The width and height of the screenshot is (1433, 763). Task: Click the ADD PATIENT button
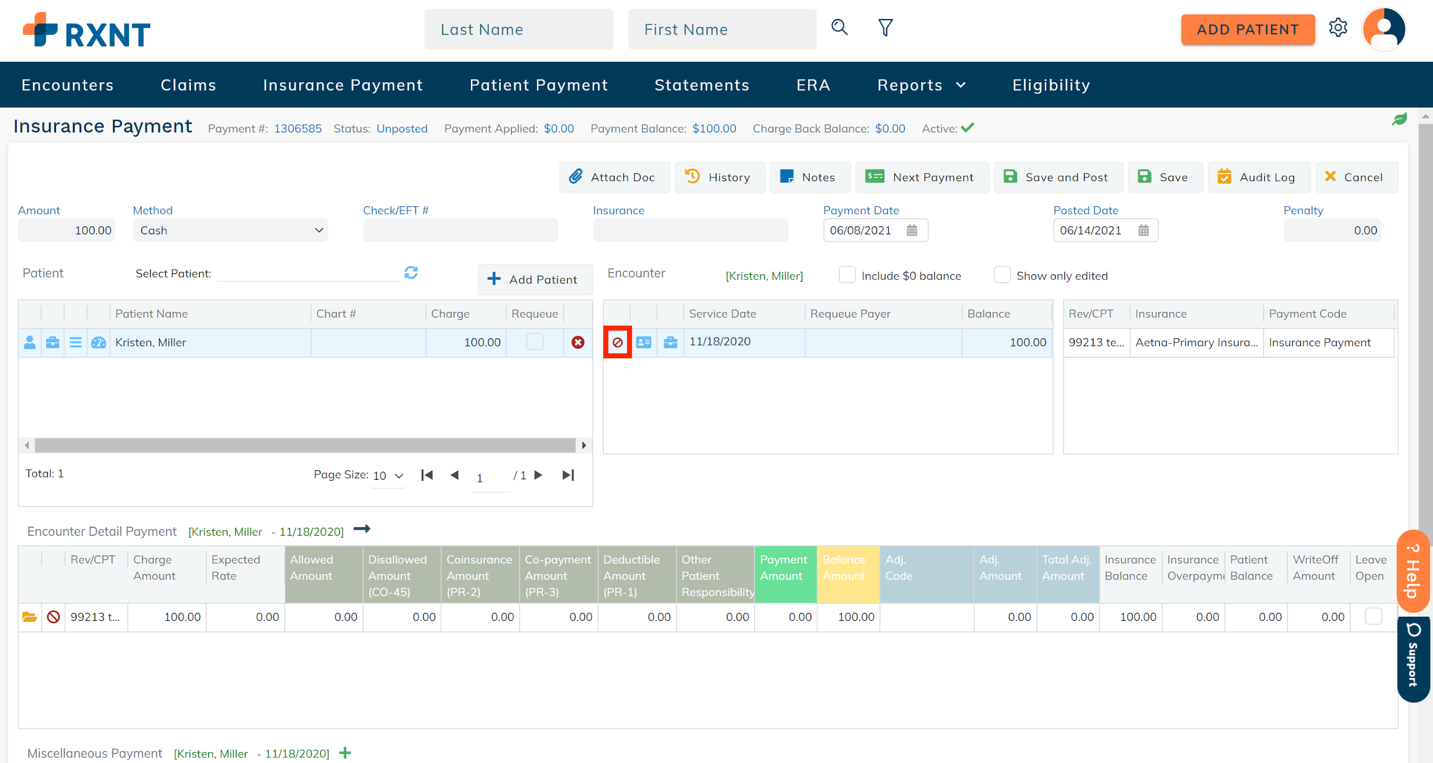pyautogui.click(x=1247, y=29)
